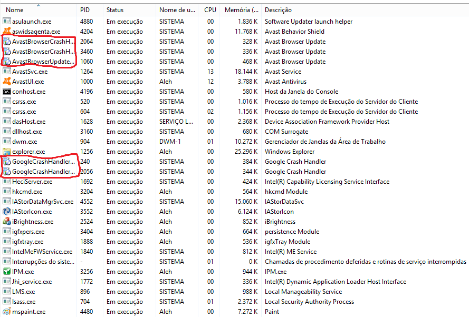Click the Local Manageability Service description
469x317 pixels.
tap(303, 292)
